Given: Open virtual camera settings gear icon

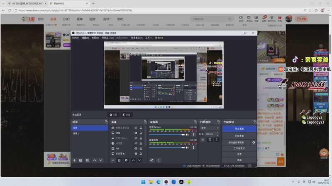Looking at the screenshot, I should pyautogui.click(x=254, y=142).
